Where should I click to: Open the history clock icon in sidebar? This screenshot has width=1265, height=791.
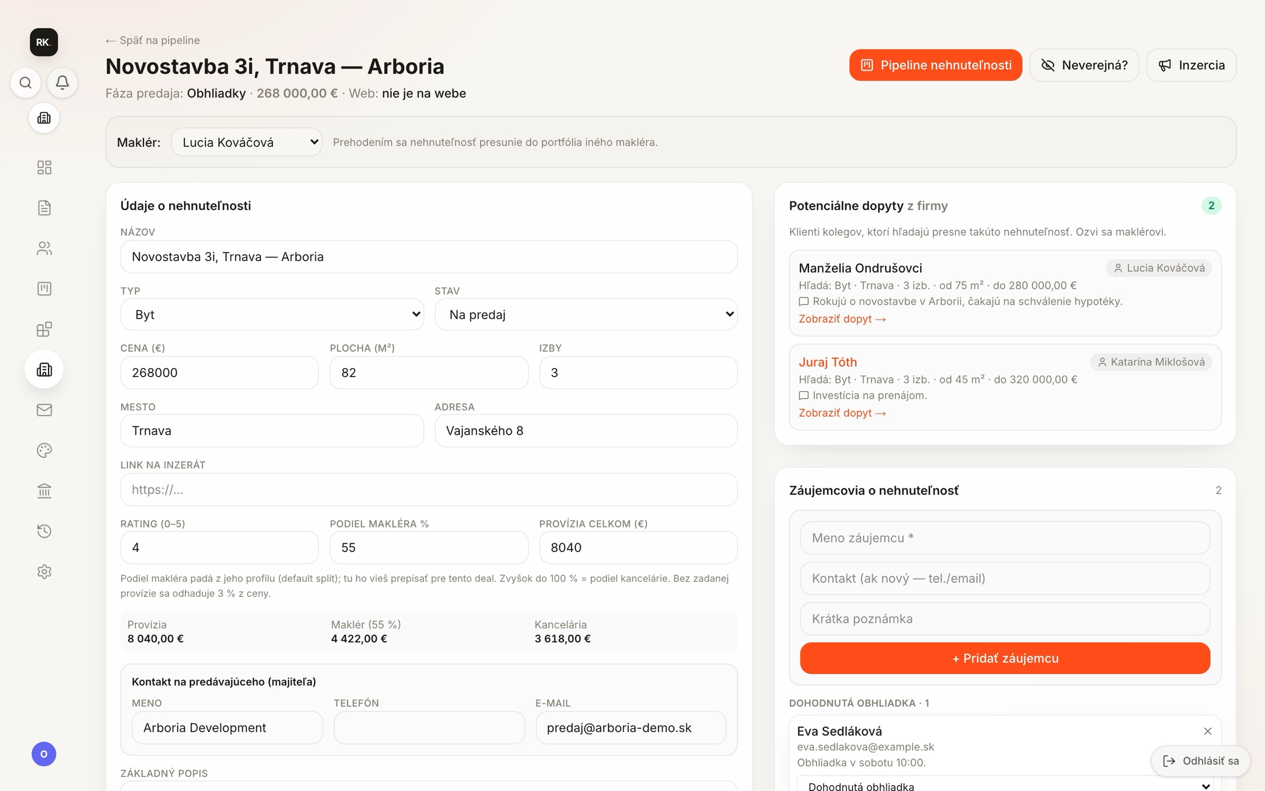44,531
